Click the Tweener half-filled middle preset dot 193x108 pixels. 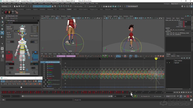[x=21, y=84]
